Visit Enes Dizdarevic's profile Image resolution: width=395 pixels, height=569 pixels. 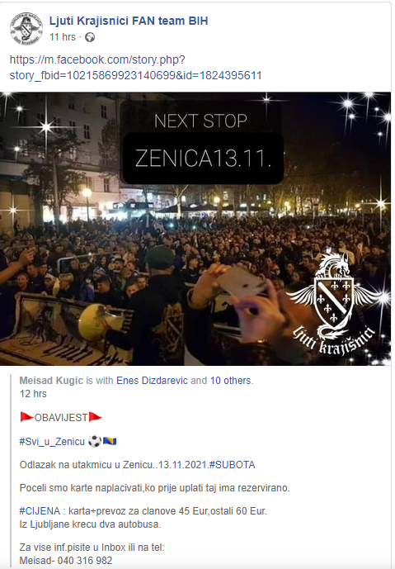pyautogui.click(x=152, y=381)
